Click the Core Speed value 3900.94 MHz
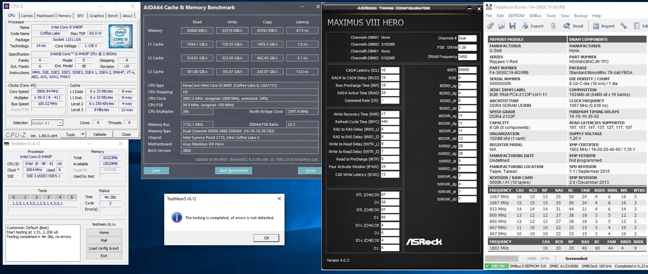Image resolution: width=648 pixels, height=274 pixels. coord(48,91)
